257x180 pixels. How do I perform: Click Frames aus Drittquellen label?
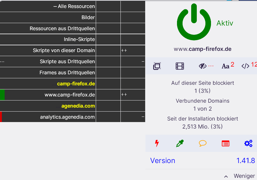point(67,72)
